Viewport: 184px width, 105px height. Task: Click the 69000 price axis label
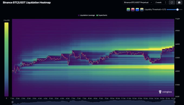[x=178, y=31]
